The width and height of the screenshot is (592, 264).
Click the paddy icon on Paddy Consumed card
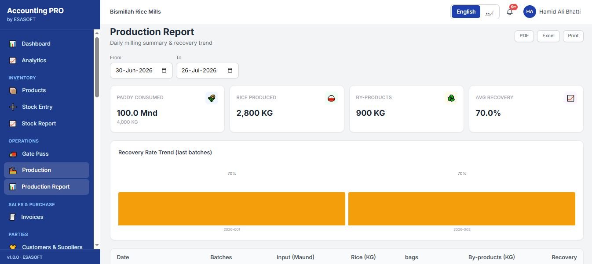(x=212, y=98)
